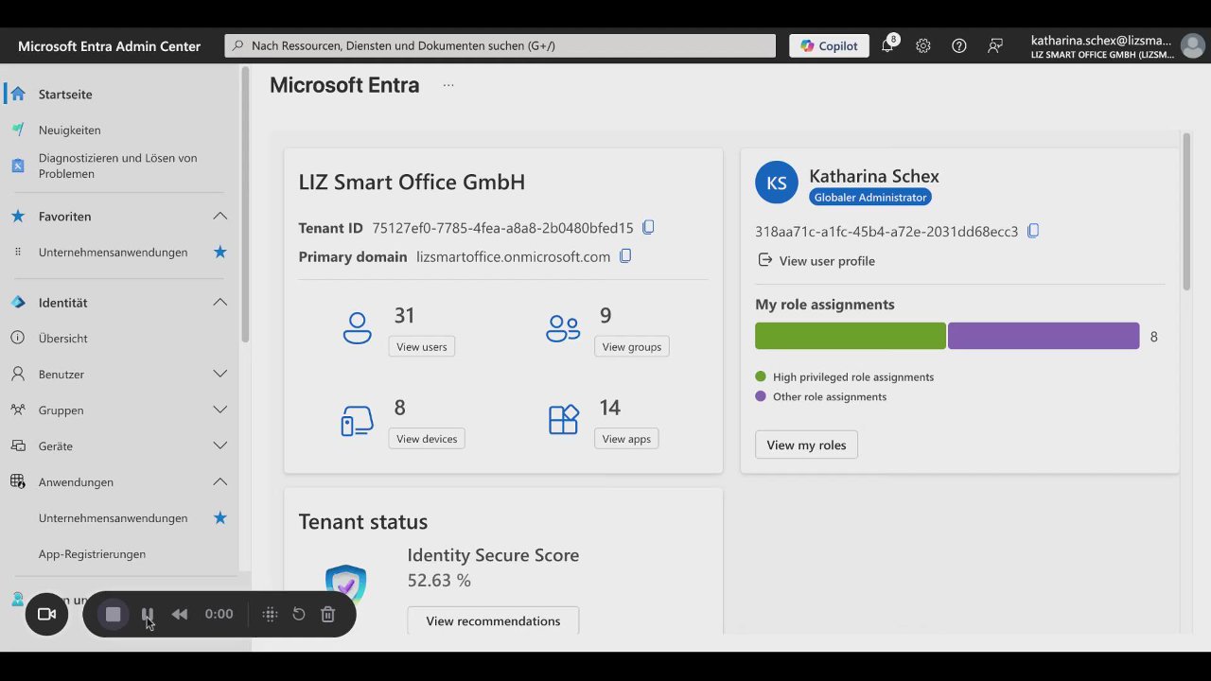Click the View apps button
The height and width of the screenshot is (681, 1211).
tap(626, 439)
